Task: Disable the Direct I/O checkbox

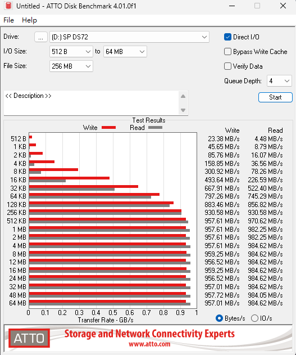Action: point(227,37)
